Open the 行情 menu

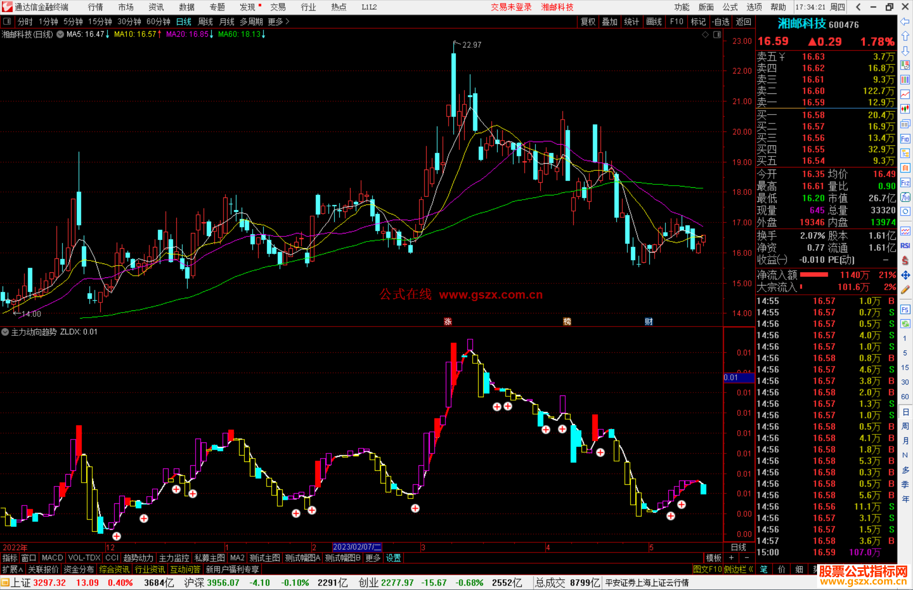click(x=95, y=7)
